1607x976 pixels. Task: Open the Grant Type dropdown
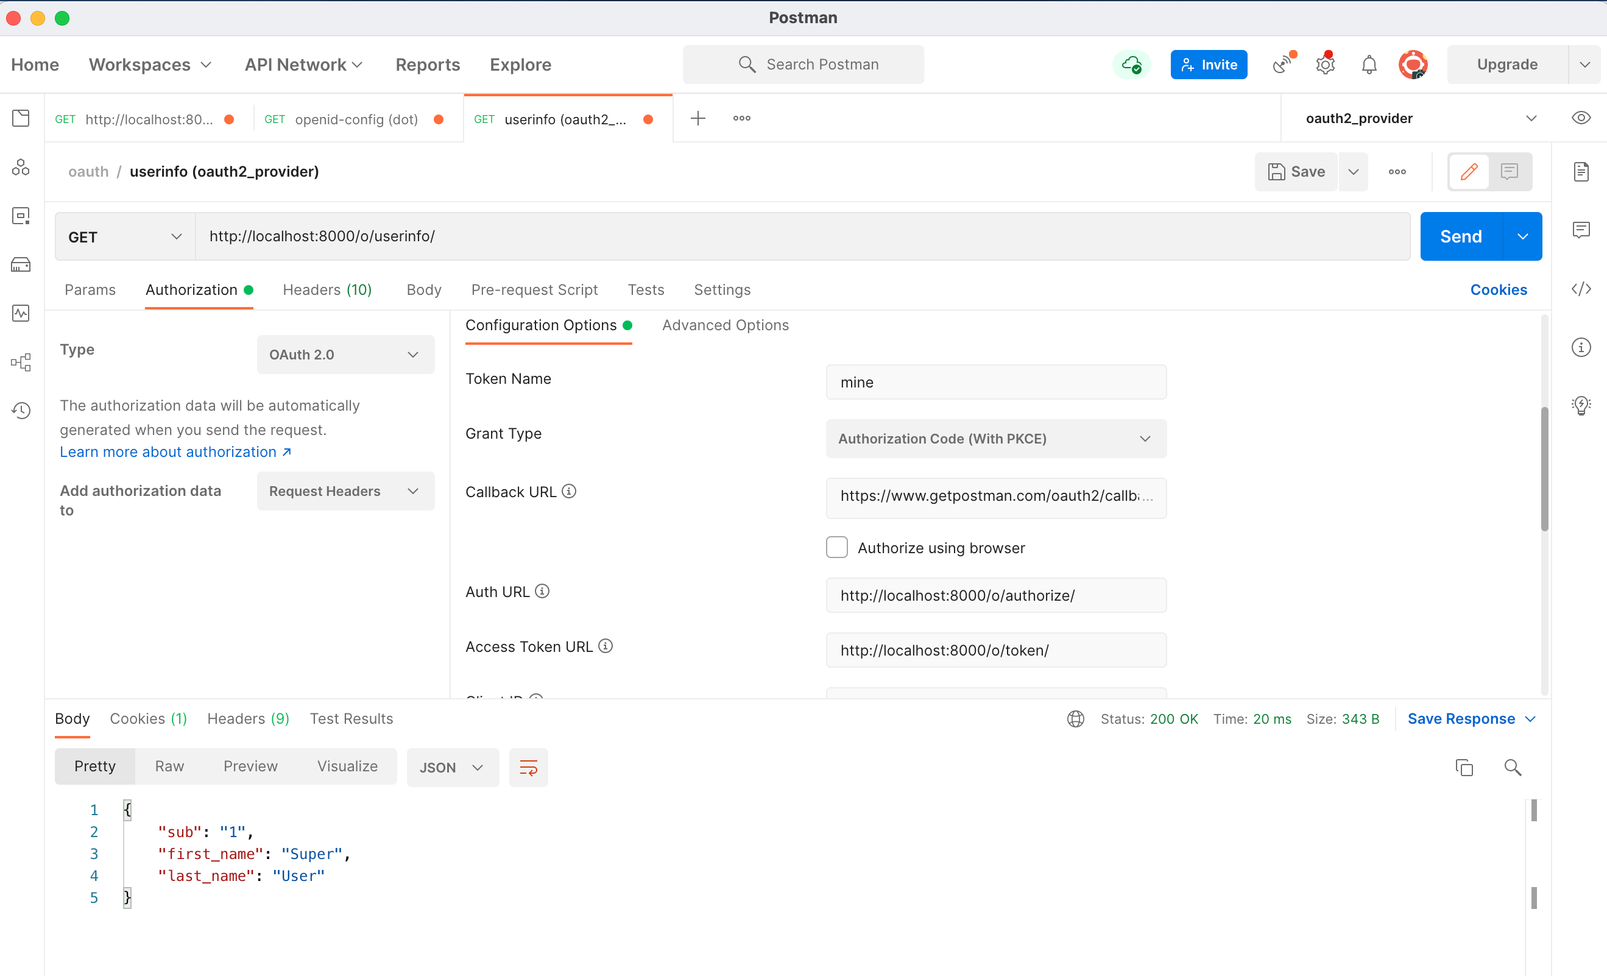(x=995, y=439)
